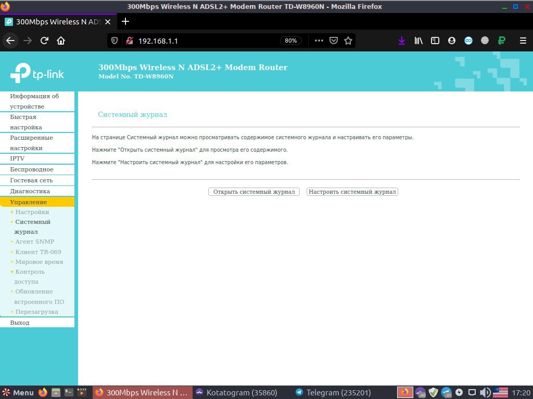Viewport: 533px width, 399px height.
Task: Open the green shield tray icon
Action: (x=433, y=393)
